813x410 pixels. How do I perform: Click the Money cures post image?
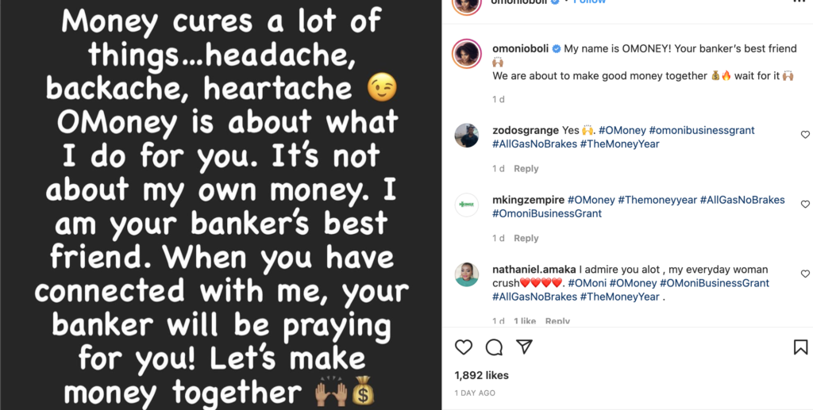pyautogui.click(x=221, y=205)
